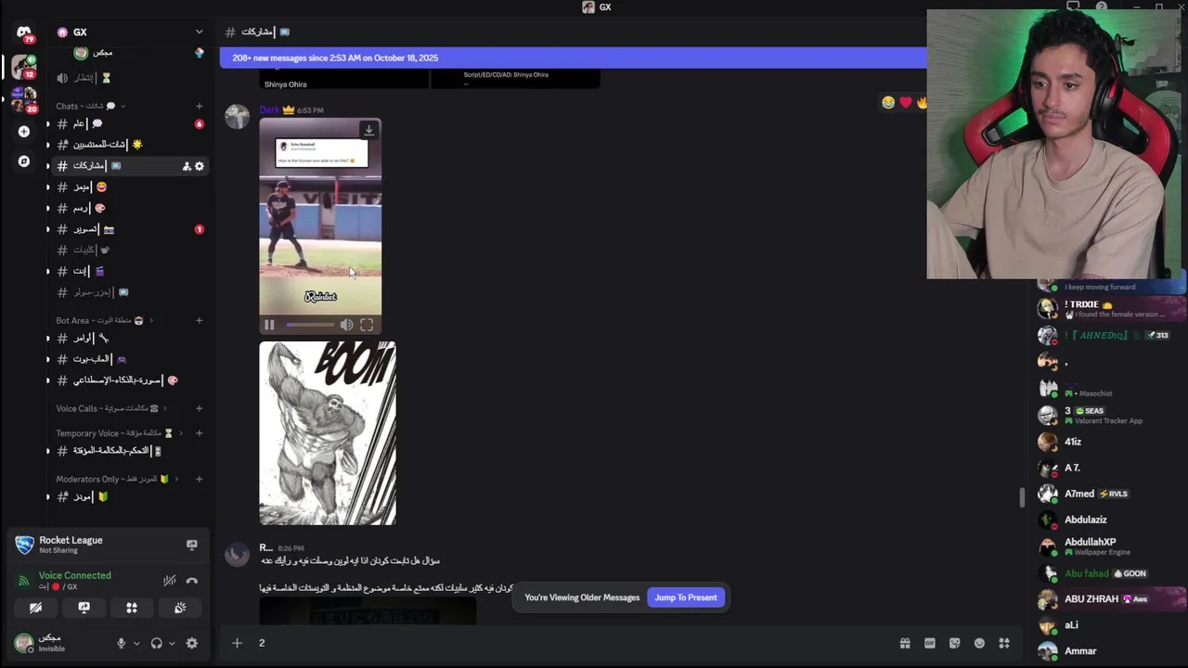The width and height of the screenshot is (1188, 668).
Task: Click the new messages since 2:53 AM banner
Action: point(573,58)
